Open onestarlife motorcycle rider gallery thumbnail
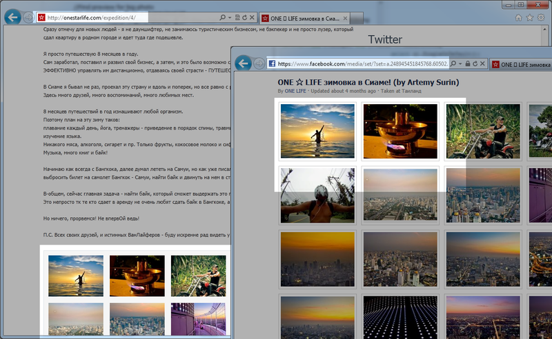 199,276
